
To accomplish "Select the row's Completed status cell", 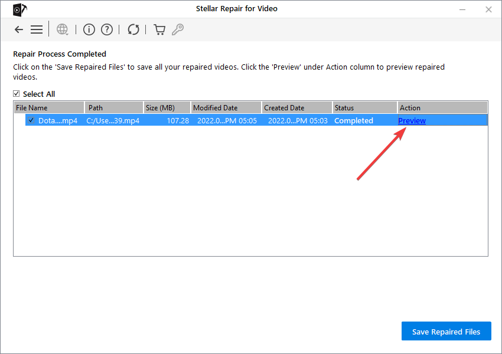I will 354,120.
